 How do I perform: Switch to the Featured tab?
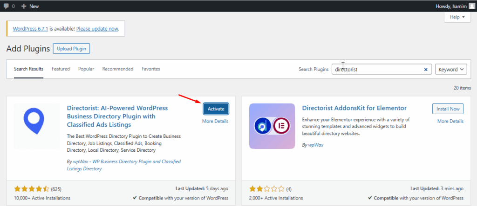(x=61, y=69)
